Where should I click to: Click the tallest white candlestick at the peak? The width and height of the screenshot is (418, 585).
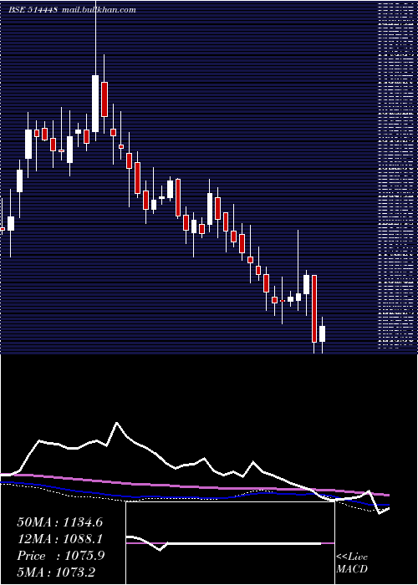tap(95, 104)
